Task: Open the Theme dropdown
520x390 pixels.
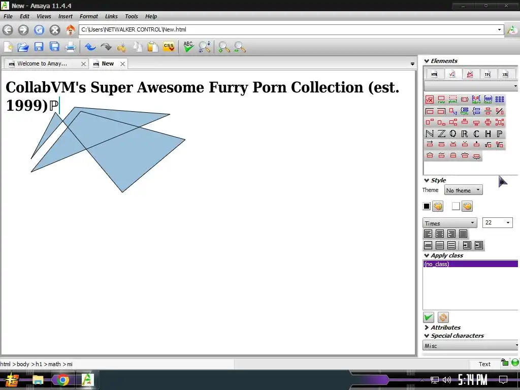Action: [463, 190]
